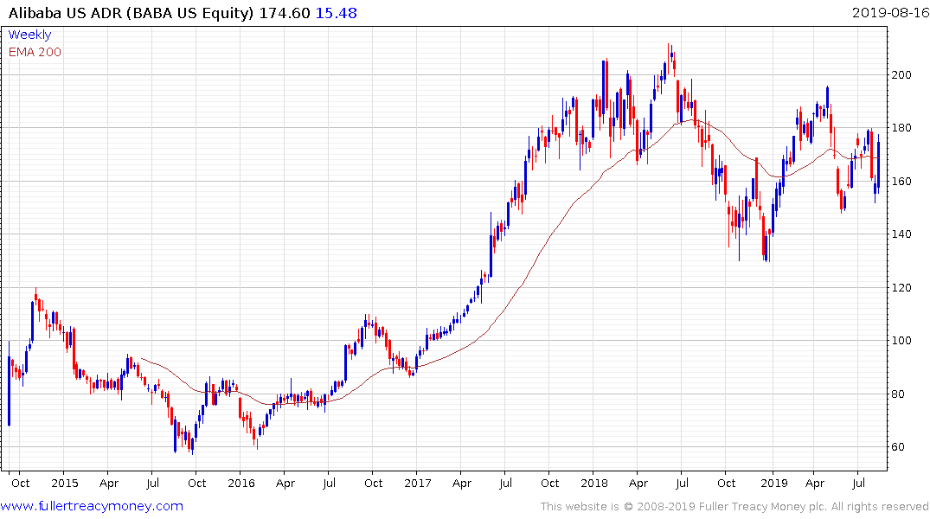Click the date 2019-08-16
The image size is (930, 519).
point(890,12)
